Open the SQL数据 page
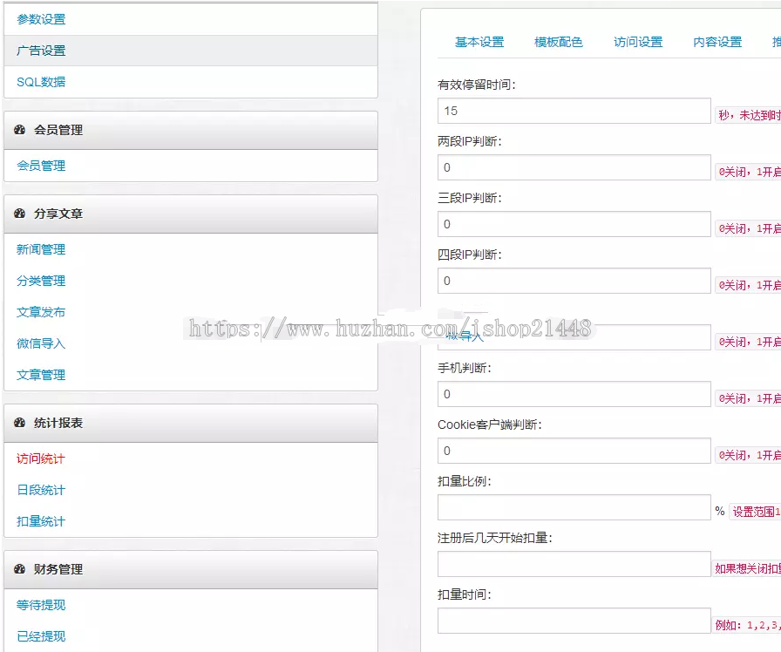The image size is (781, 652). pos(38,81)
